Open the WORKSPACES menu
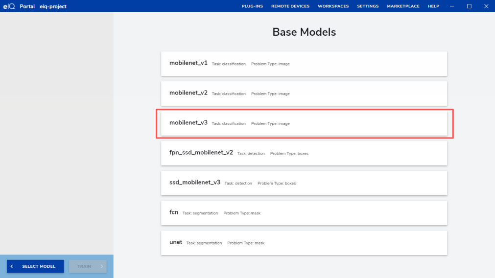Viewport: 495px width, 278px height. [333, 6]
